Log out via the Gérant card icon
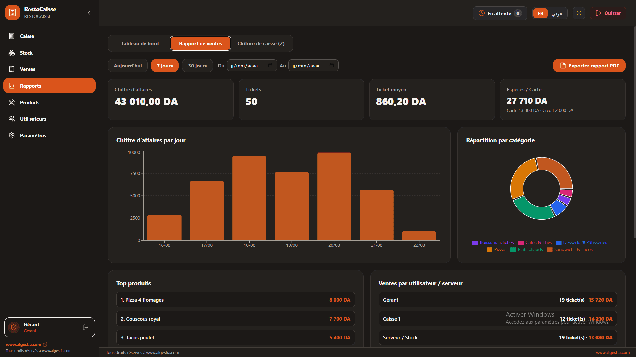This screenshot has width=636, height=357. (86, 327)
